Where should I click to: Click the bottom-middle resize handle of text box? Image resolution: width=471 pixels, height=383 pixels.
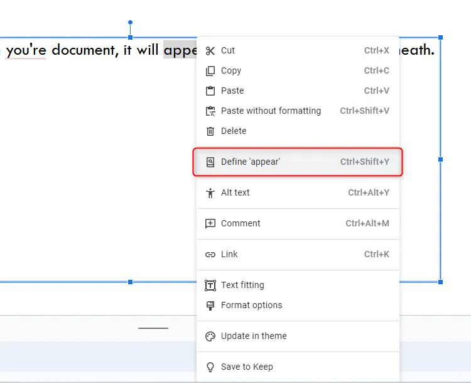[130, 282]
